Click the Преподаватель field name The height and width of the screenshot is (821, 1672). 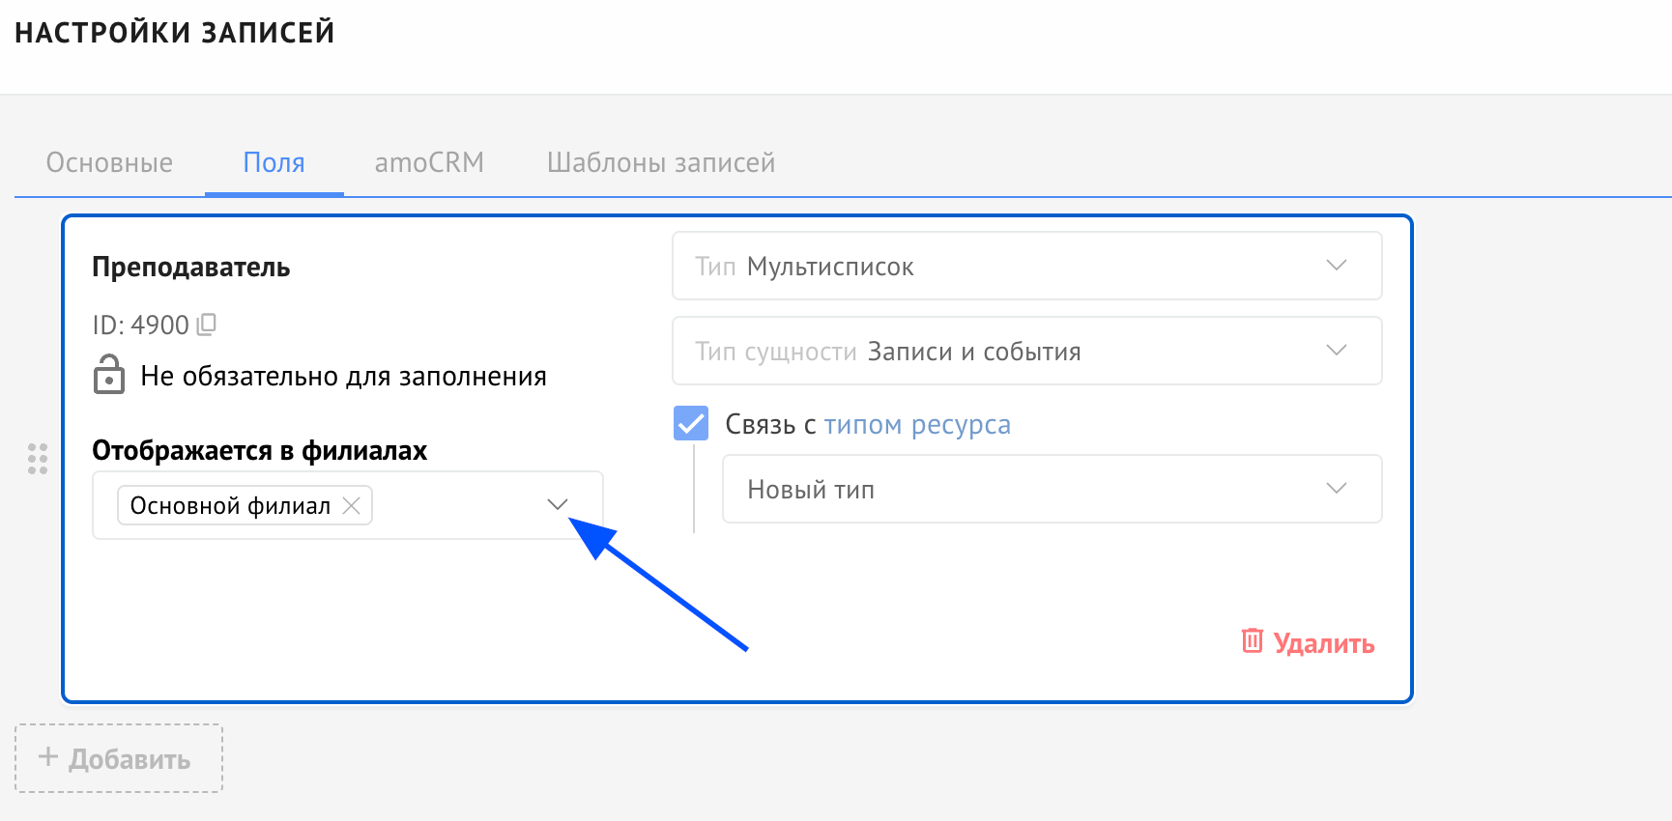click(191, 268)
